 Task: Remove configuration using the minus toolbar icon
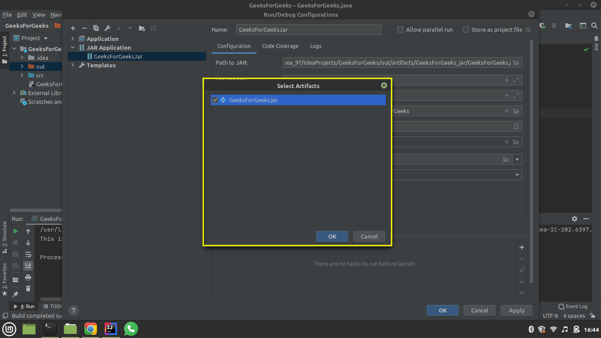(84, 28)
